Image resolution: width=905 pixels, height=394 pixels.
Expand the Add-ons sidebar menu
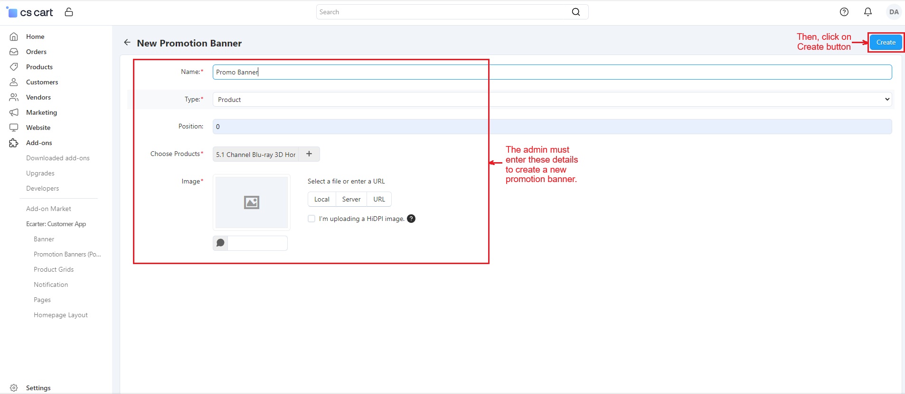pyautogui.click(x=39, y=143)
